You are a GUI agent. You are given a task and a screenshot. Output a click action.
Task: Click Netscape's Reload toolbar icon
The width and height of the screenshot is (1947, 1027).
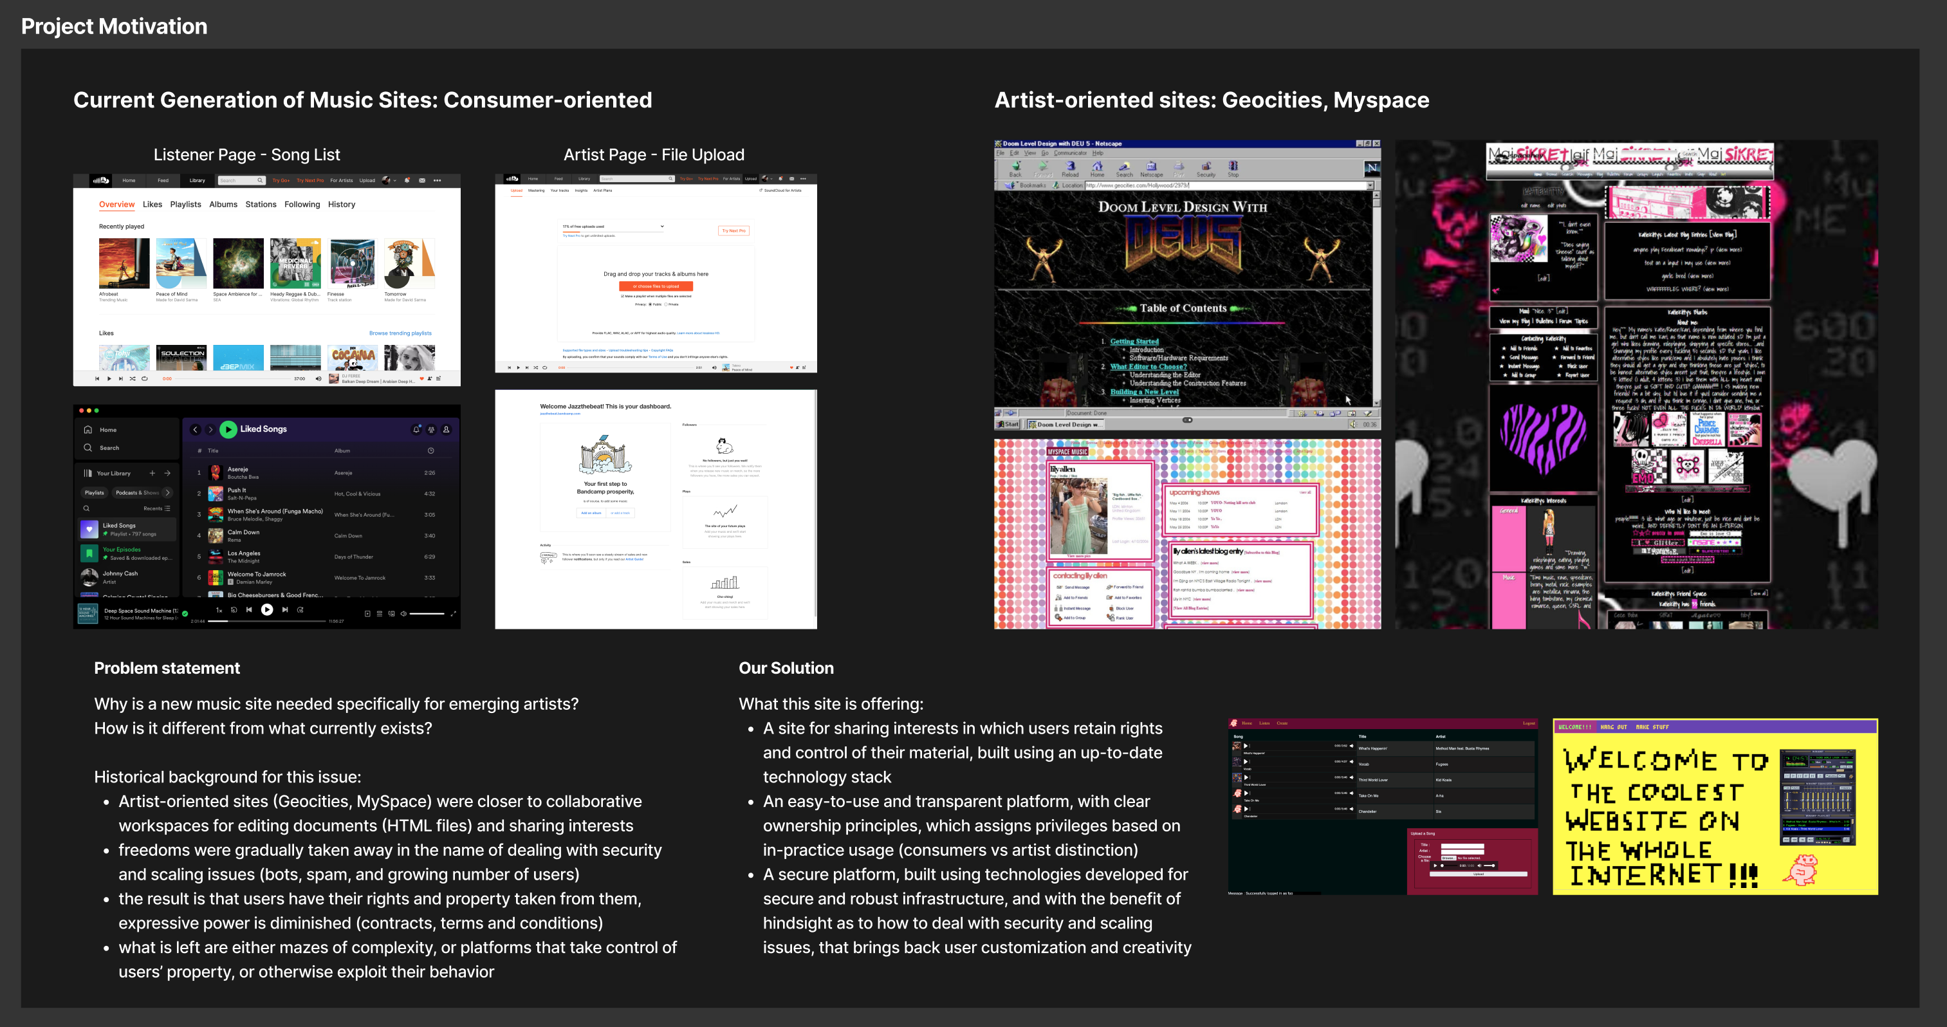(1070, 168)
